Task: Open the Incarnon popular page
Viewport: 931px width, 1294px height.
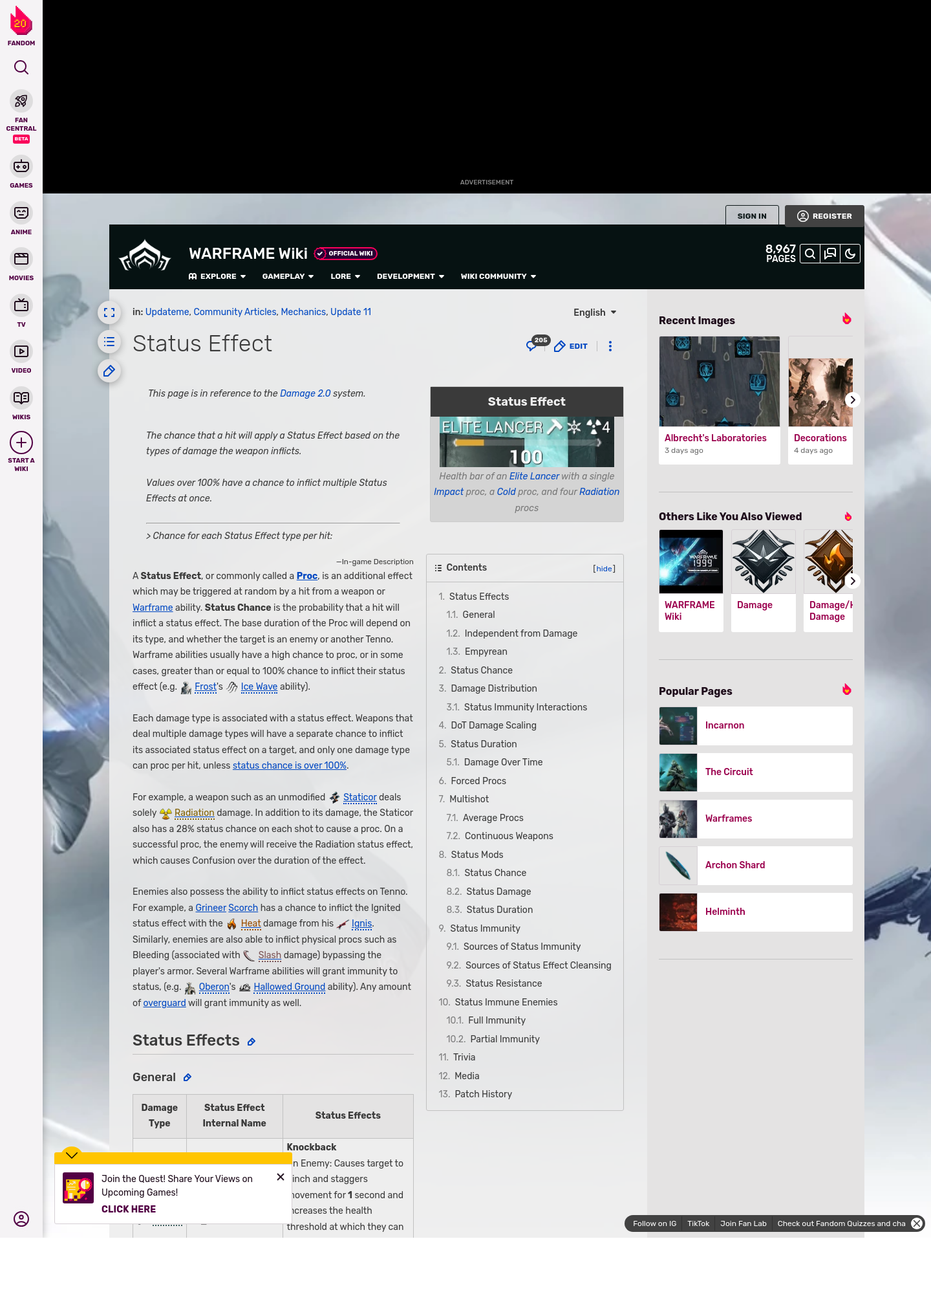Action: pos(756,725)
